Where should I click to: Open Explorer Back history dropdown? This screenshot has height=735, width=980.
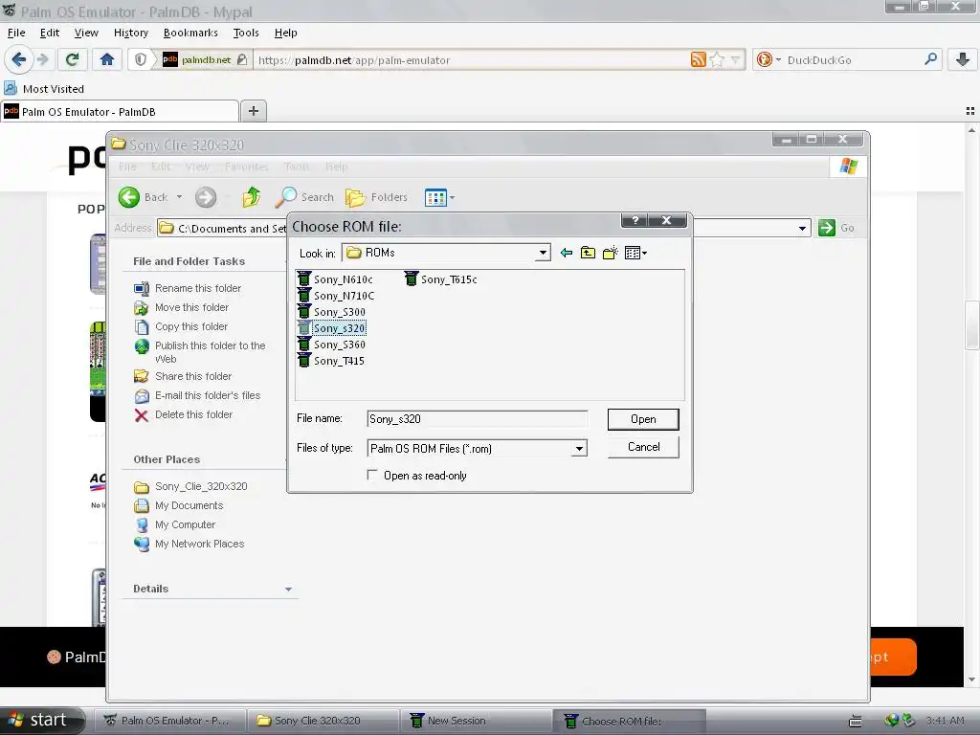pyautogui.click(x=179, y=197)
